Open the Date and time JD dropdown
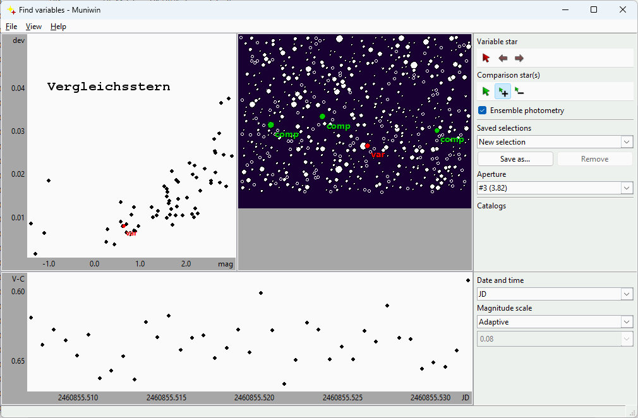 click(626, 294)
